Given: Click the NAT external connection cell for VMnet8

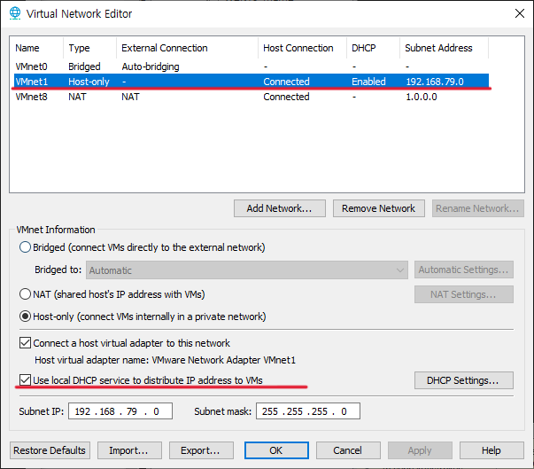Looking at the screenshot, I should pos(130,97).
